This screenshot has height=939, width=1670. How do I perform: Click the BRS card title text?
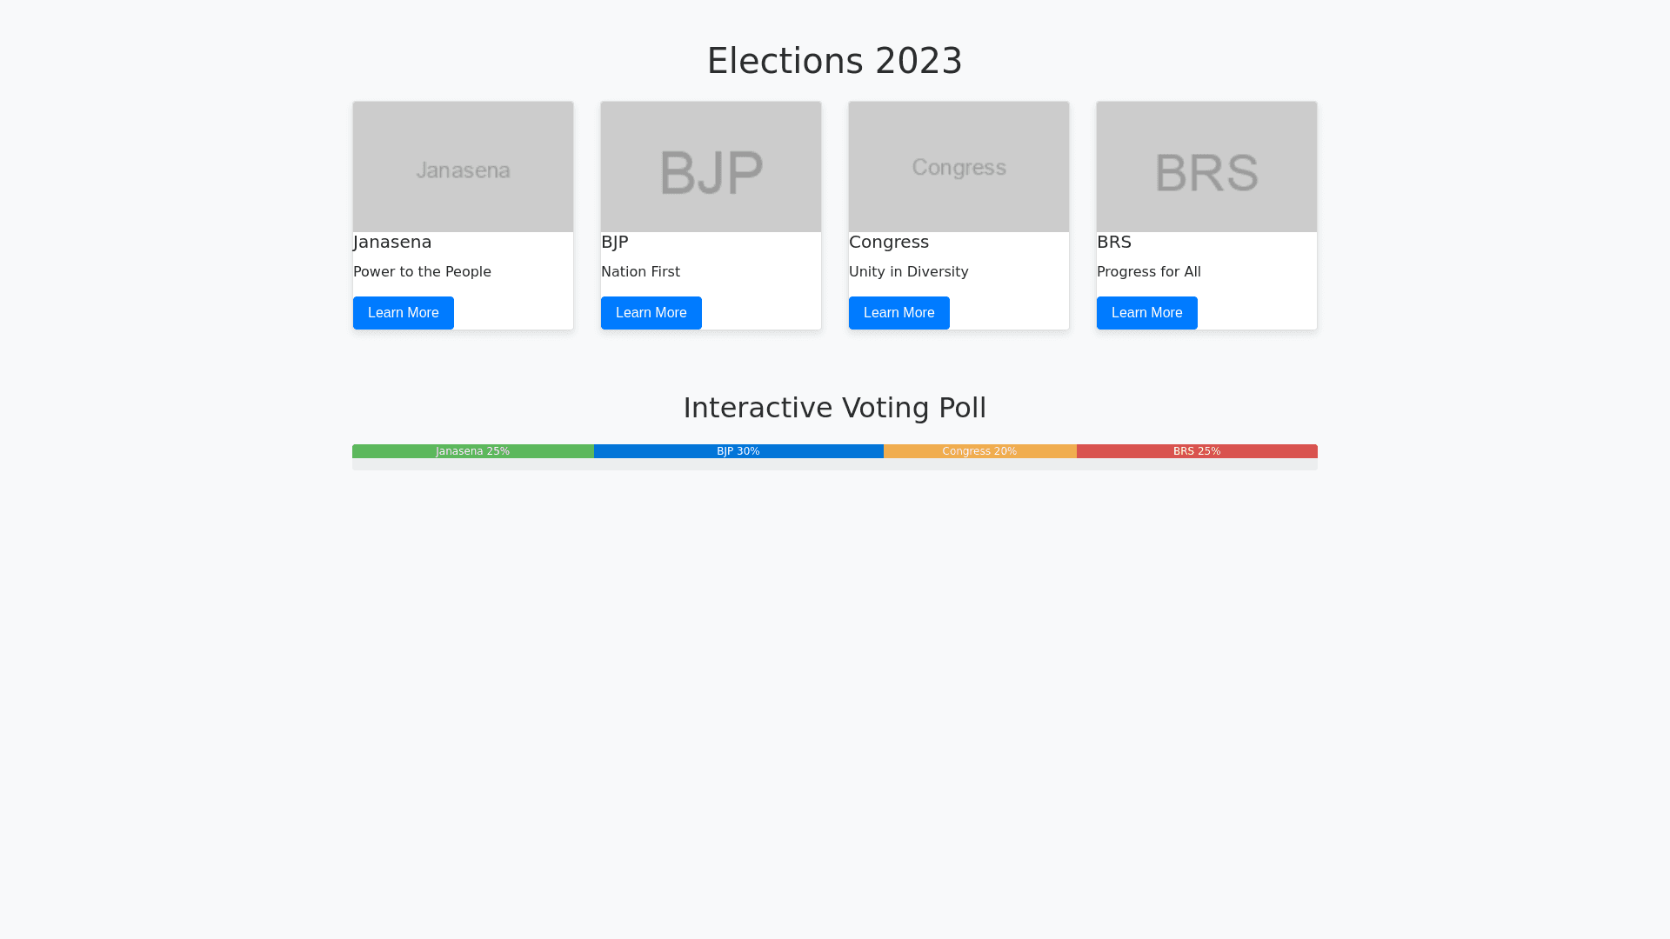point(1114,242)
